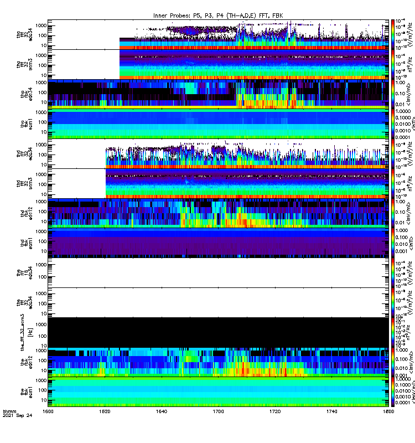This screenshot has height=443, width=415.
Task: Click the "tha fff 32 edc34" y-axis label
Action: (x=24, y=34)
